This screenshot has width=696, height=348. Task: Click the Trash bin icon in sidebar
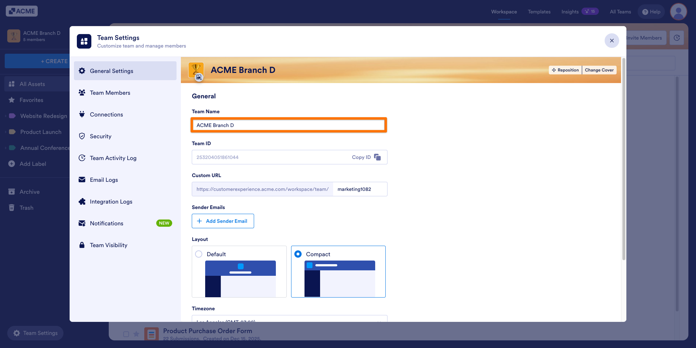pos(12,208)
